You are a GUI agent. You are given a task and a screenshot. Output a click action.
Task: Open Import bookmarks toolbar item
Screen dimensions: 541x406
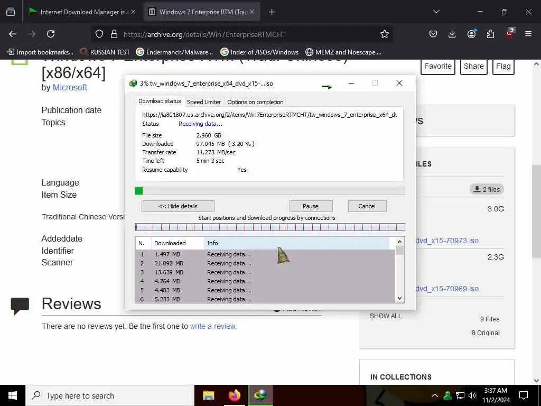pos(40,52)
